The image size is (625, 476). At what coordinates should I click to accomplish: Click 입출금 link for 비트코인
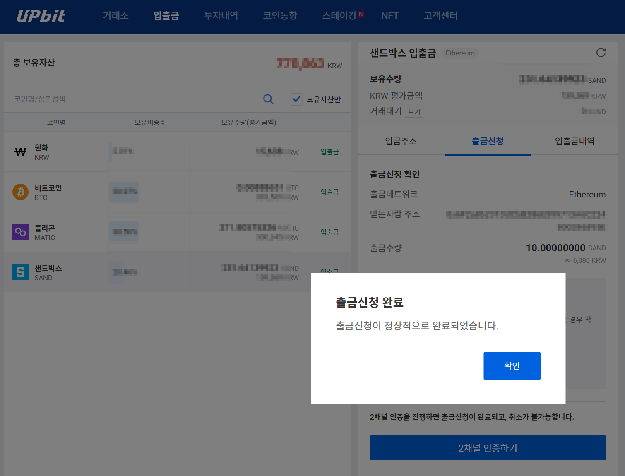click(x=330, y=192)
